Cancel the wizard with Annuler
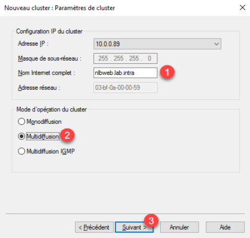The height and width of the screenshot is (238, 250). [x=179, y=227]
